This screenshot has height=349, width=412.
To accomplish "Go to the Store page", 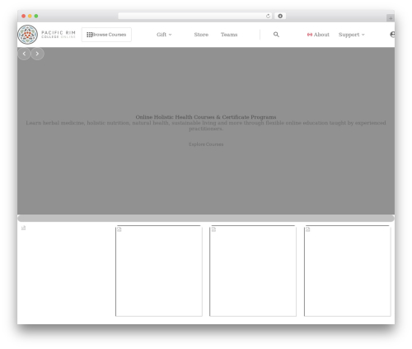I will tap(201, 35).
